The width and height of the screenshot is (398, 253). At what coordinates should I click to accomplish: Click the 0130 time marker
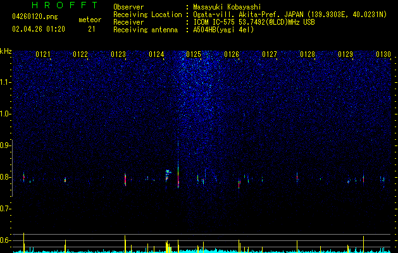click(383, 54)
